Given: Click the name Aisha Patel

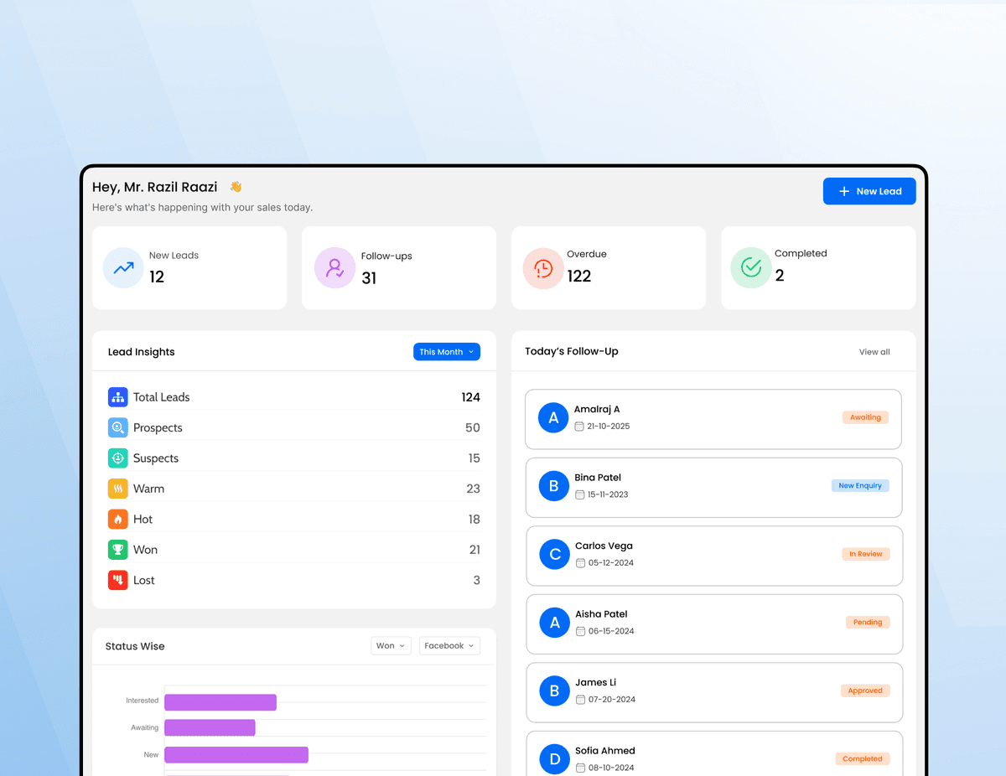Looking at the screenshot, I should click(601, 614).
